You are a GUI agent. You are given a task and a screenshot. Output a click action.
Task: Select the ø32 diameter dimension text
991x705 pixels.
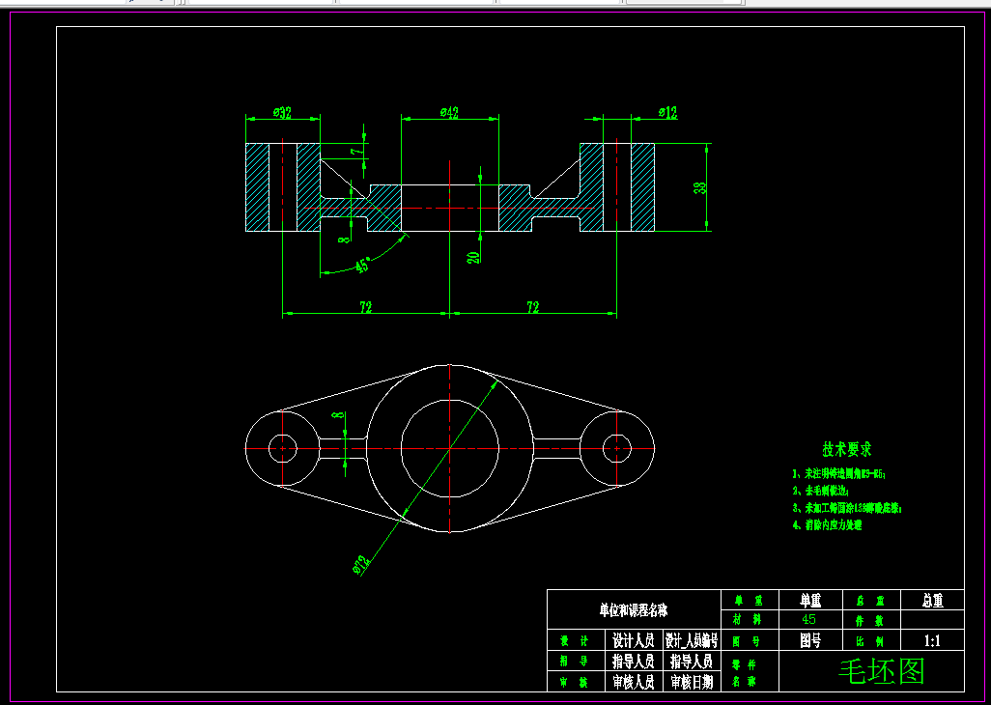point(282,112)
